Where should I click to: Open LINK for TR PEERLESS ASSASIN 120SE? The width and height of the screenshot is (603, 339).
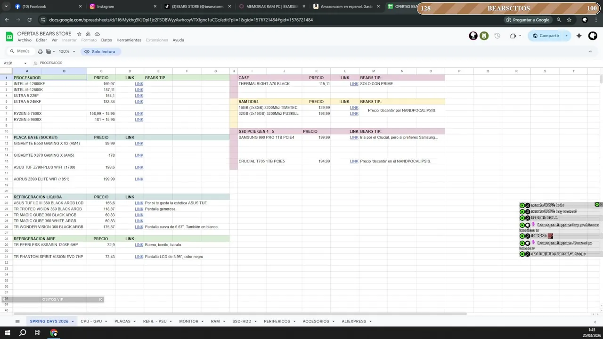click(139, 245)
